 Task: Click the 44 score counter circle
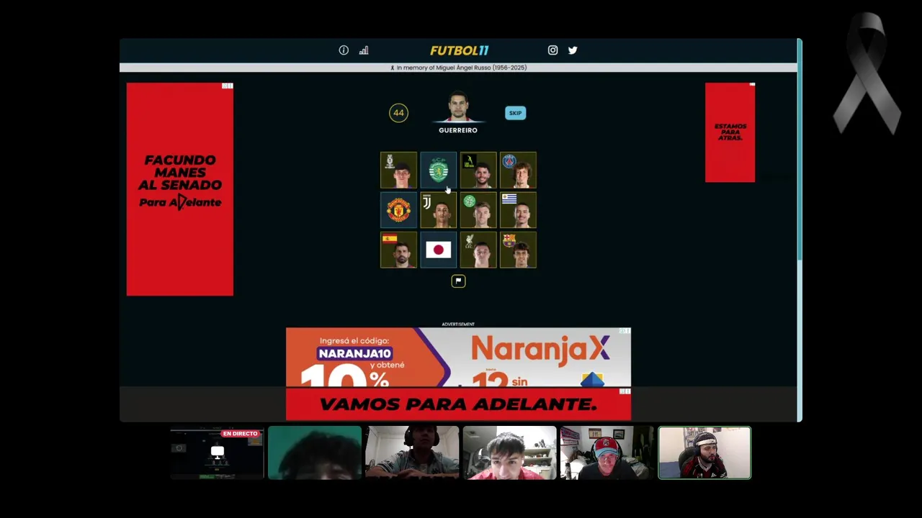tap(398, 113)
